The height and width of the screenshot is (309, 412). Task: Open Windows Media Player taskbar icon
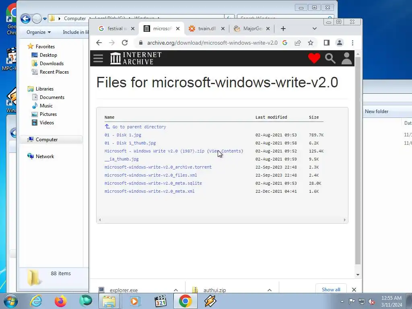click(135, 301)
